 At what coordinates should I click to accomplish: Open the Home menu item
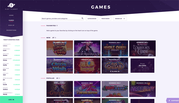coord(11,15)
